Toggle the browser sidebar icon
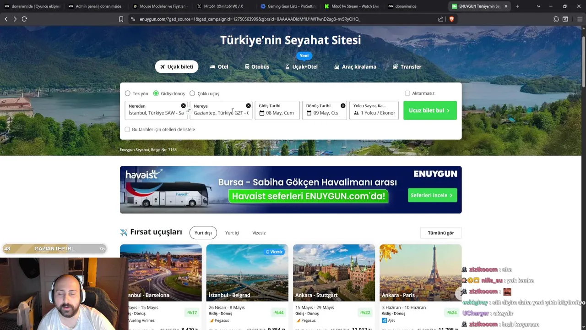 [565, 19]
